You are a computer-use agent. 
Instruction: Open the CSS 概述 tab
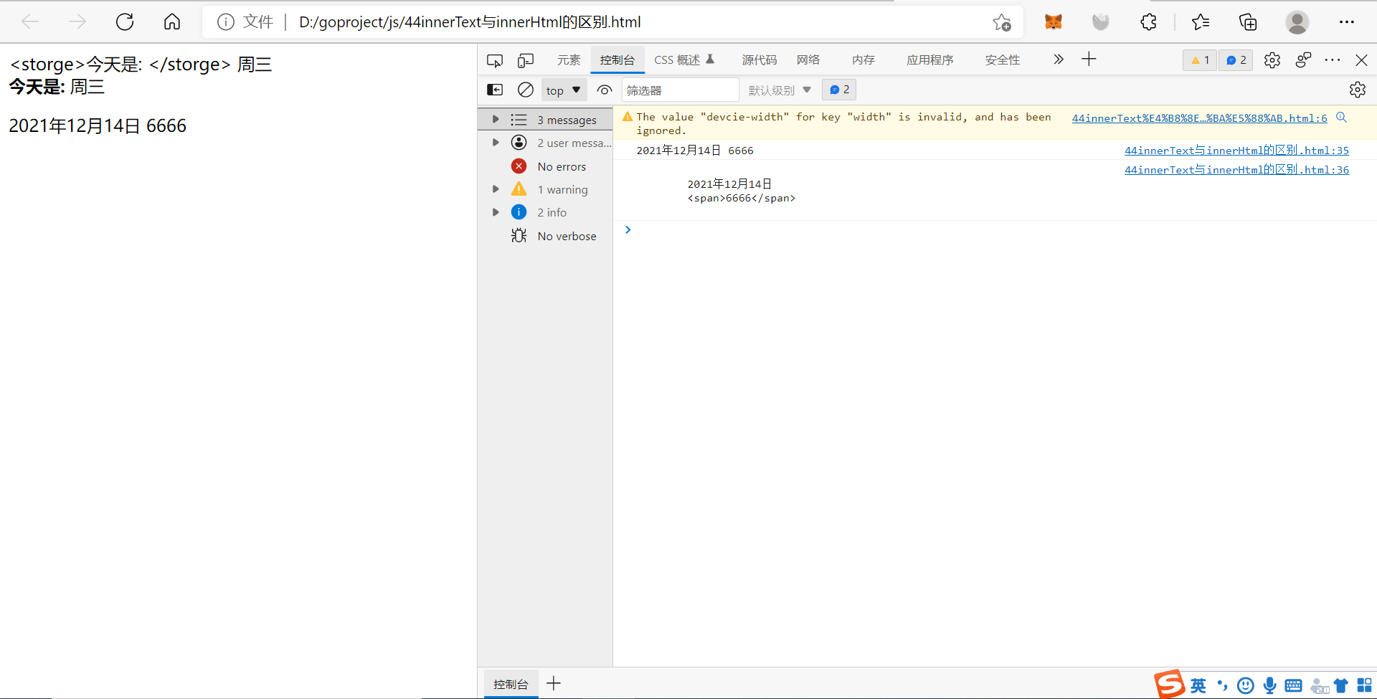tap(683, 60)
